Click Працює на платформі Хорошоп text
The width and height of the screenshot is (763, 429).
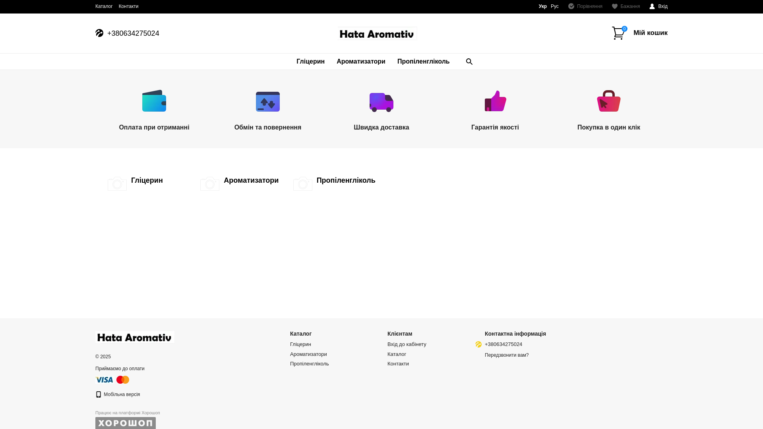click(x=128, y=413)
